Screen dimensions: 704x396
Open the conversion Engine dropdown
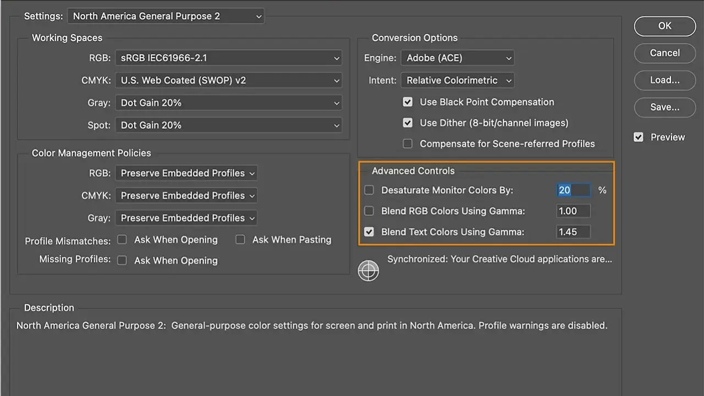pos(458,58)
